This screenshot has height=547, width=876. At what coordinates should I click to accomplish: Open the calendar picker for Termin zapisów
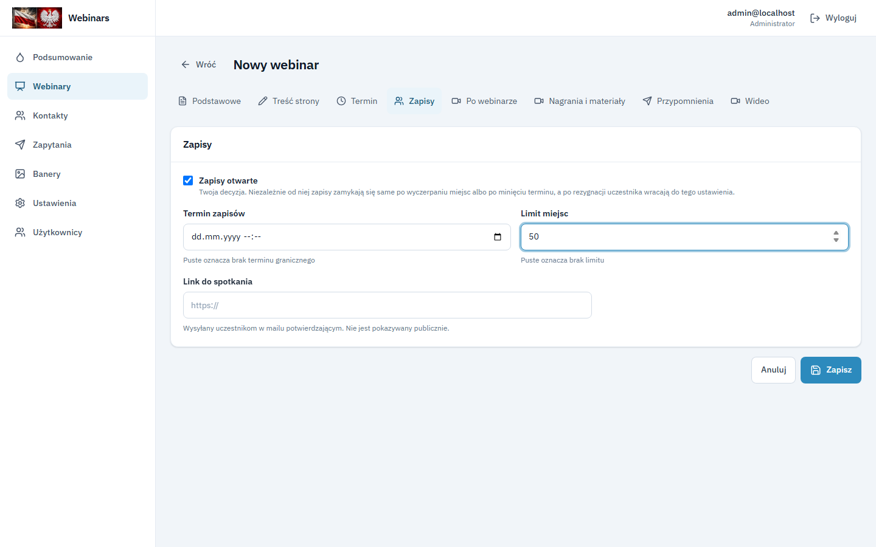498,237
